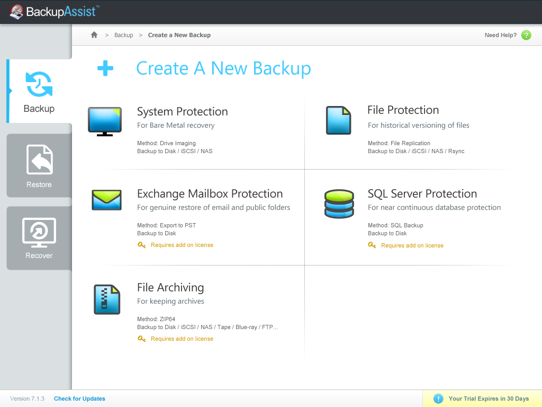Navigate to Backup in the breadcrumb
542x407 pixels.
124,35
